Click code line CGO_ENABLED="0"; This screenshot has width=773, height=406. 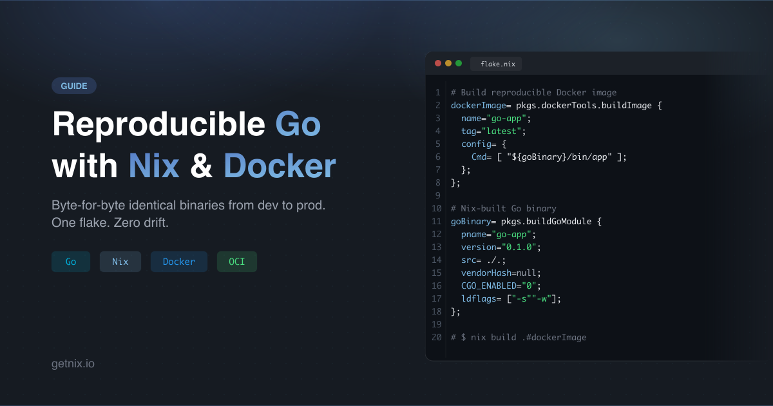pyautogui.click(x=501, y=285)
